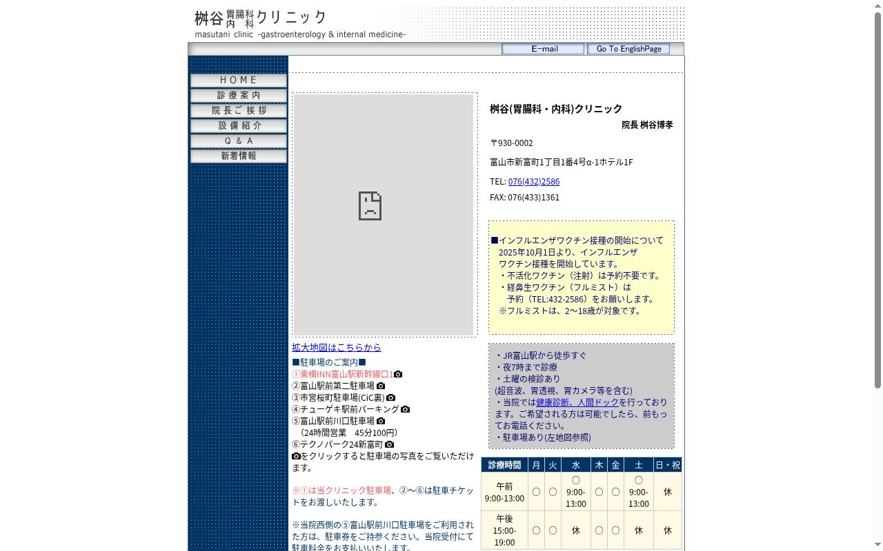Open the 拡大地図はこちらから link
The image size is (883, 551).
click(x=337, y=347)
